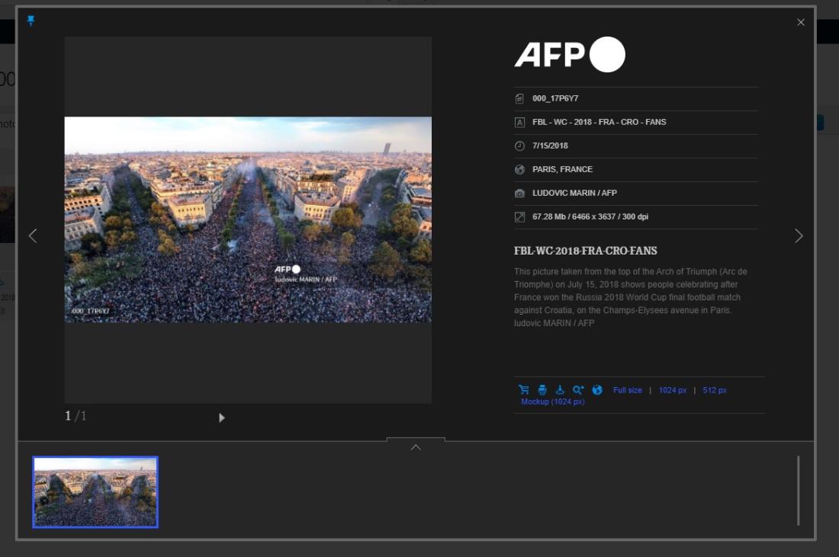
Task: Click the AFP logo
Action: point(570,55)
